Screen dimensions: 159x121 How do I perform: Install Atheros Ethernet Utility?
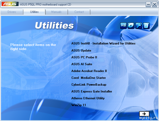click(x=88, y=98)
